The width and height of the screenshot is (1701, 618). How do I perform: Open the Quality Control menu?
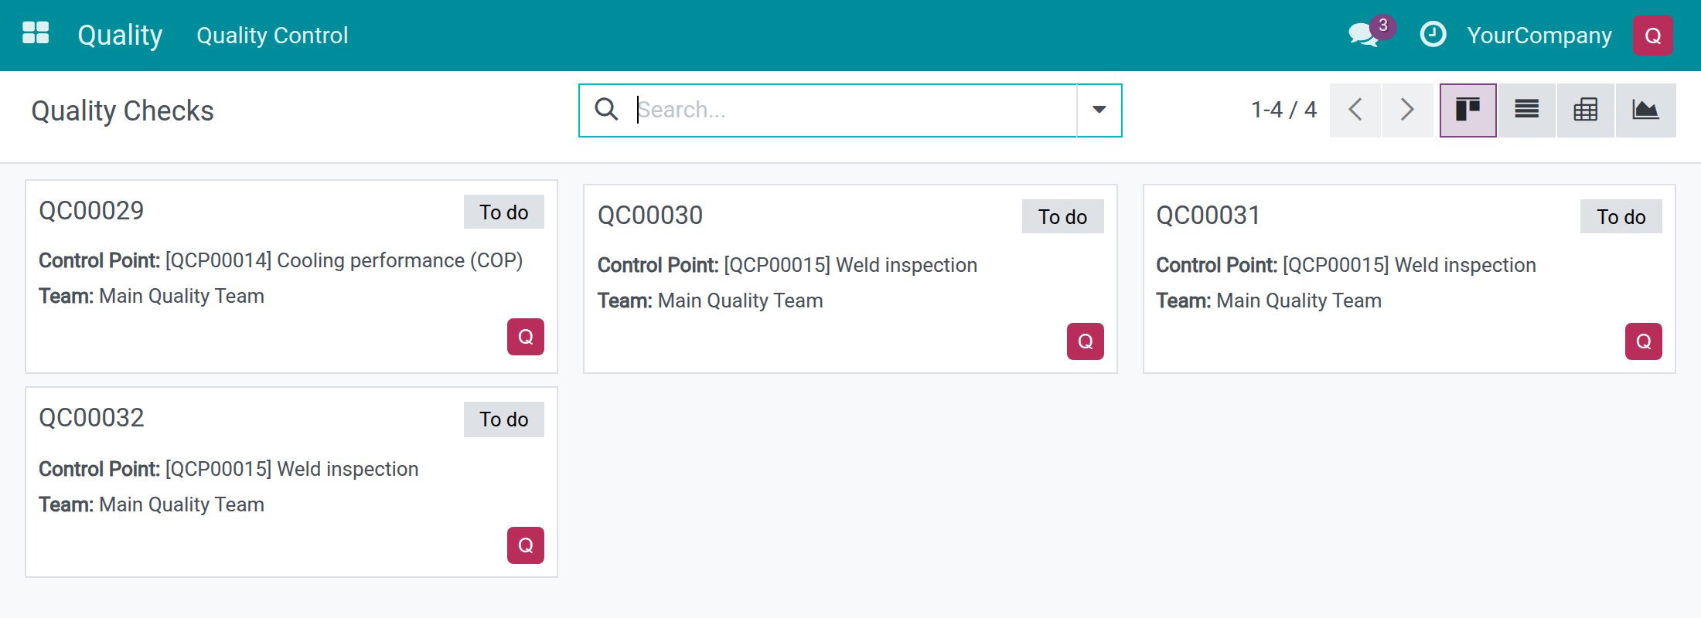point(272,36)
